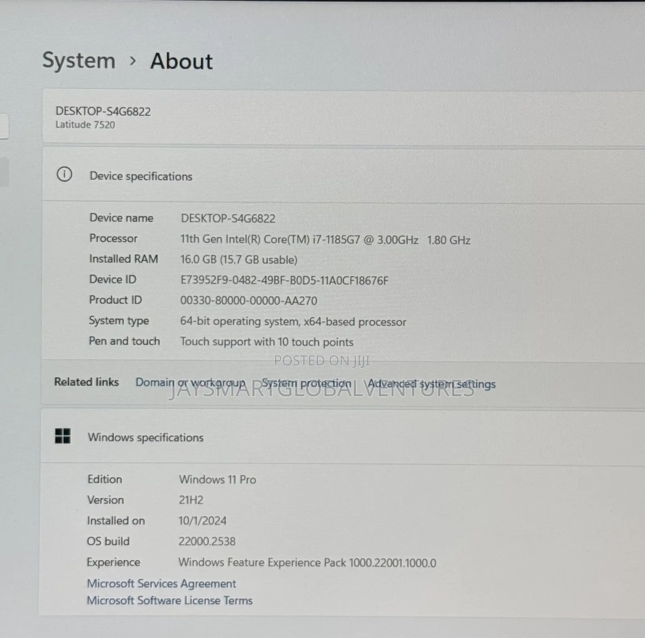The width and height of the screenshot is (645, 638).
Task: Open Microsoft Software License Terms link
Action: 170,601
